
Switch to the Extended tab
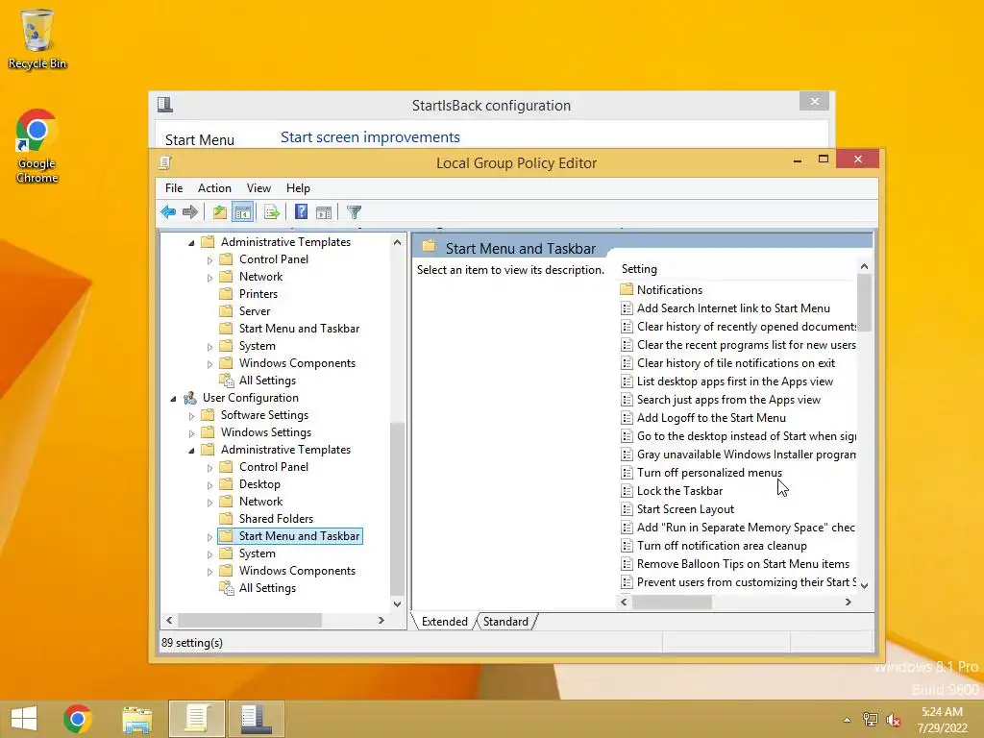tap(444, 622)
